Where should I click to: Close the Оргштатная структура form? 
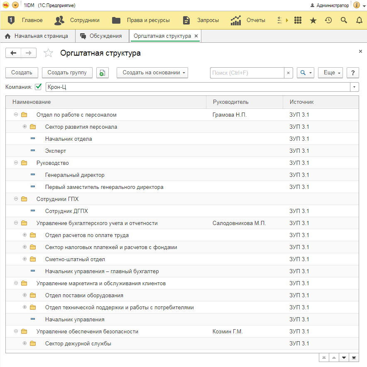coord(360,51)
